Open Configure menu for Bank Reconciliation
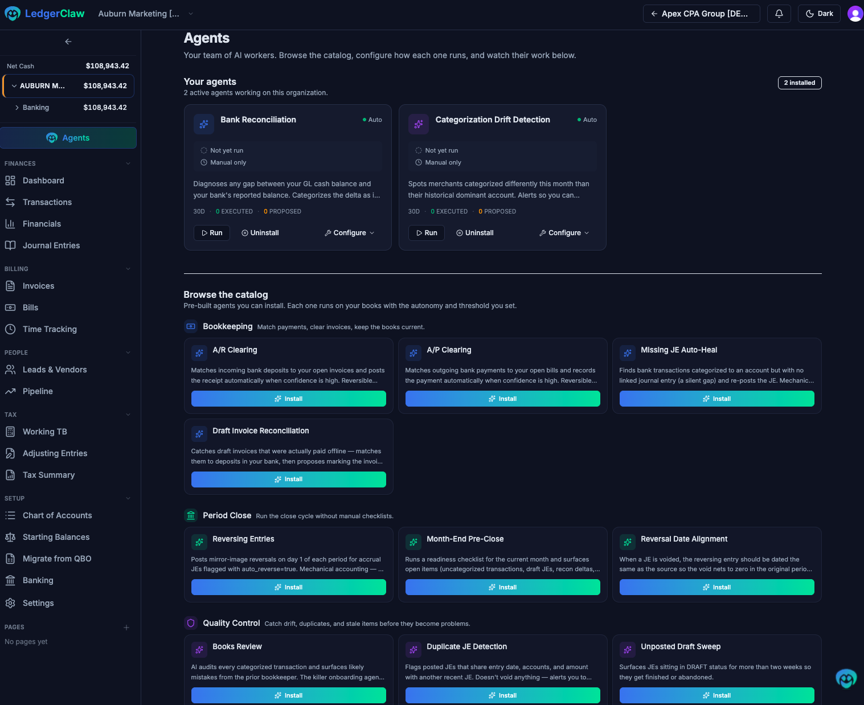 (350, 233)
